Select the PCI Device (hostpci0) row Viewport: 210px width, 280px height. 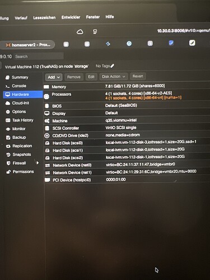tap(127, 180)
